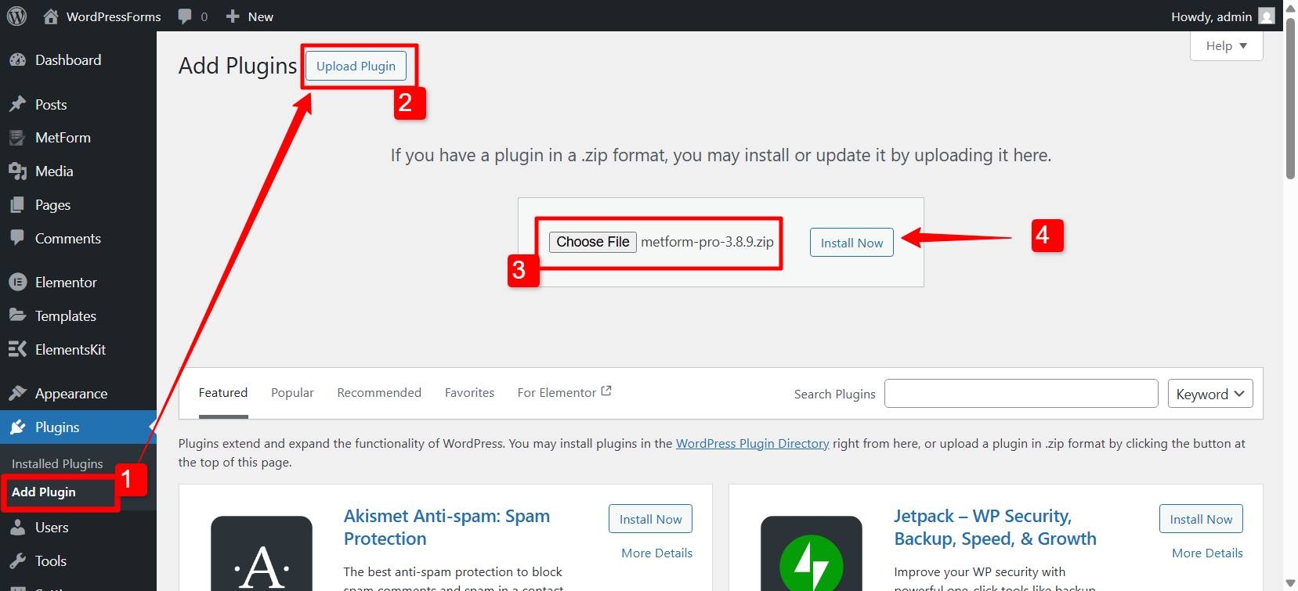
Task: Open the WordPress Plugin Directory link
Action: [x=752, y=443]
